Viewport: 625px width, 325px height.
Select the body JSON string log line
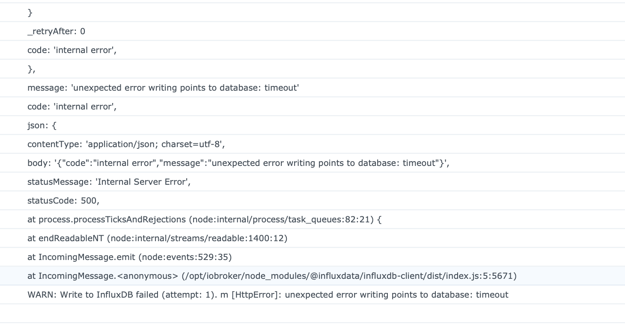238,163
